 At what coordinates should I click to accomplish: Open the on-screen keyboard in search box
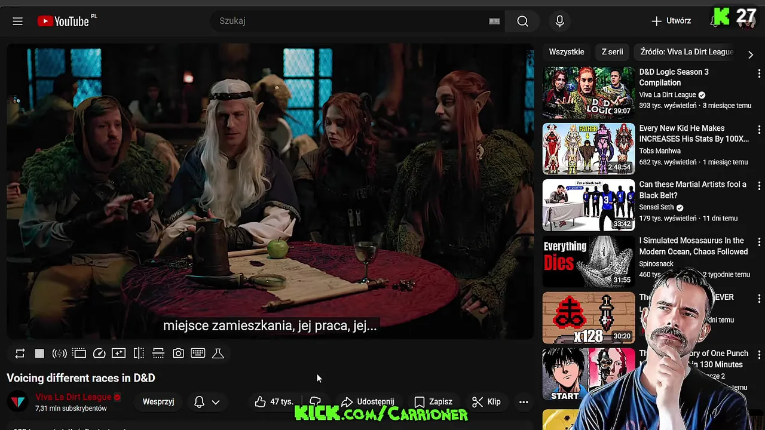click(494, 21)
